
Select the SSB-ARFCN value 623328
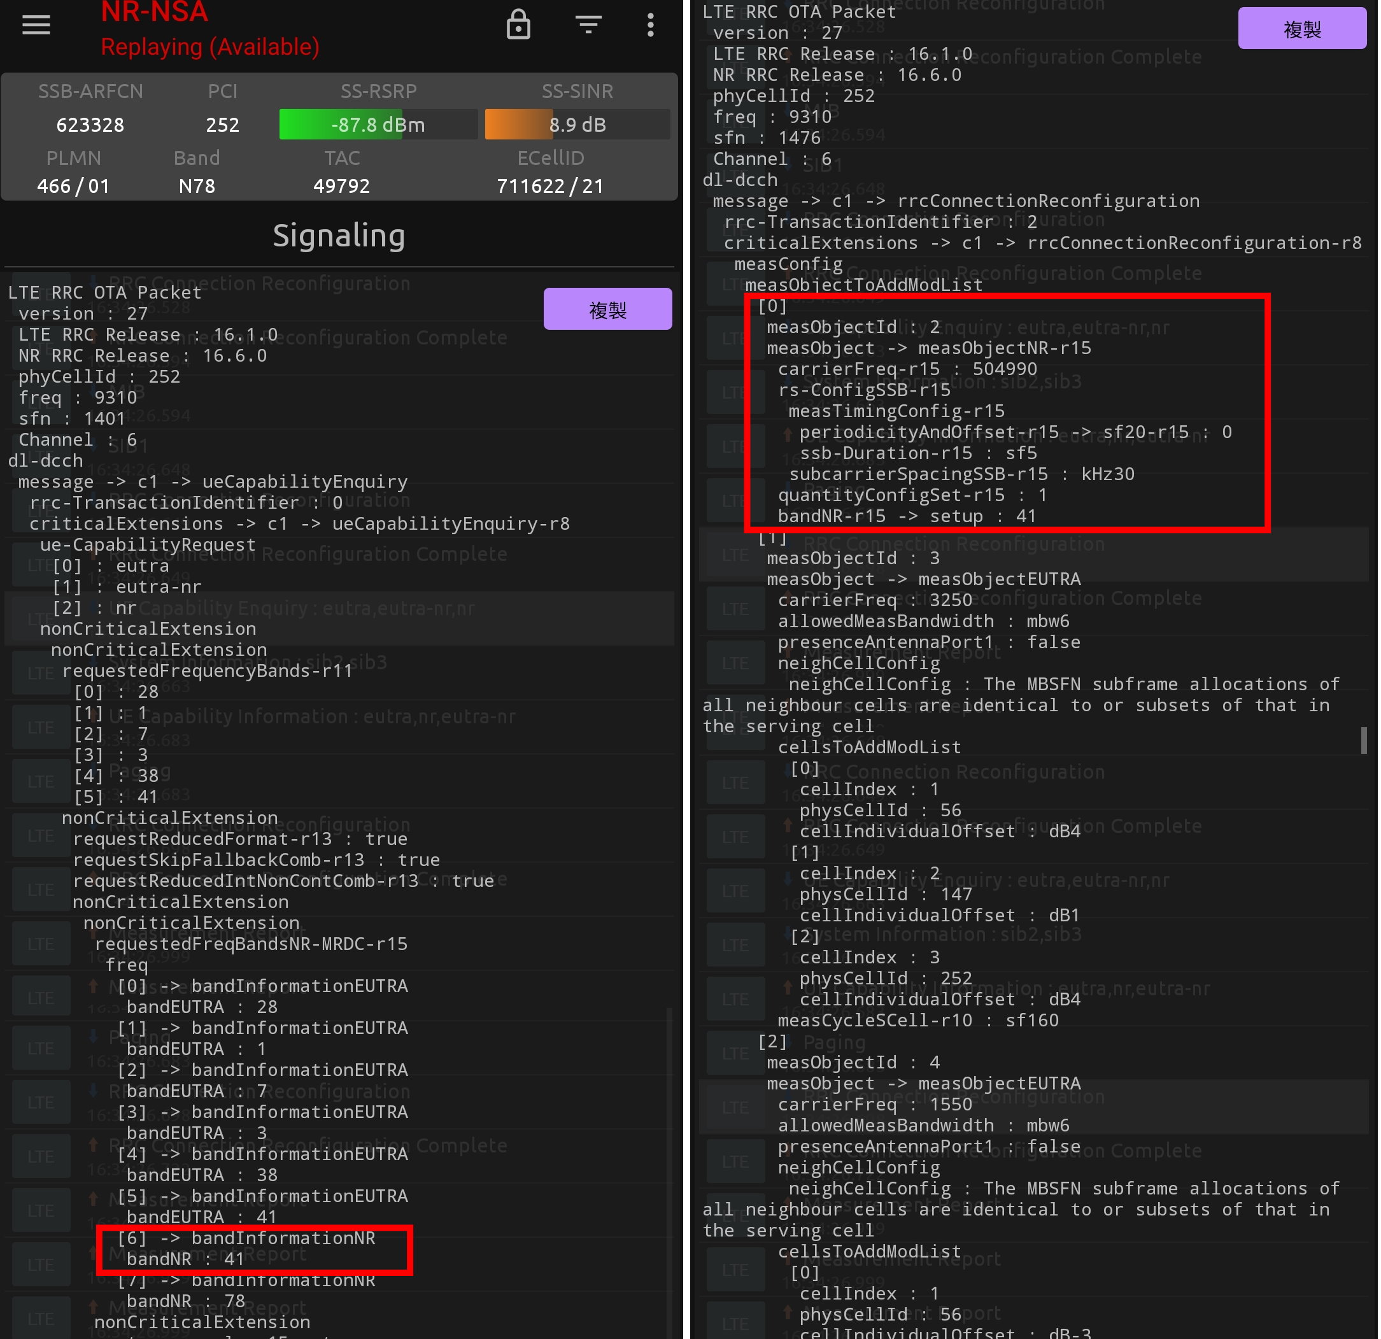click(x=90, y=125)
